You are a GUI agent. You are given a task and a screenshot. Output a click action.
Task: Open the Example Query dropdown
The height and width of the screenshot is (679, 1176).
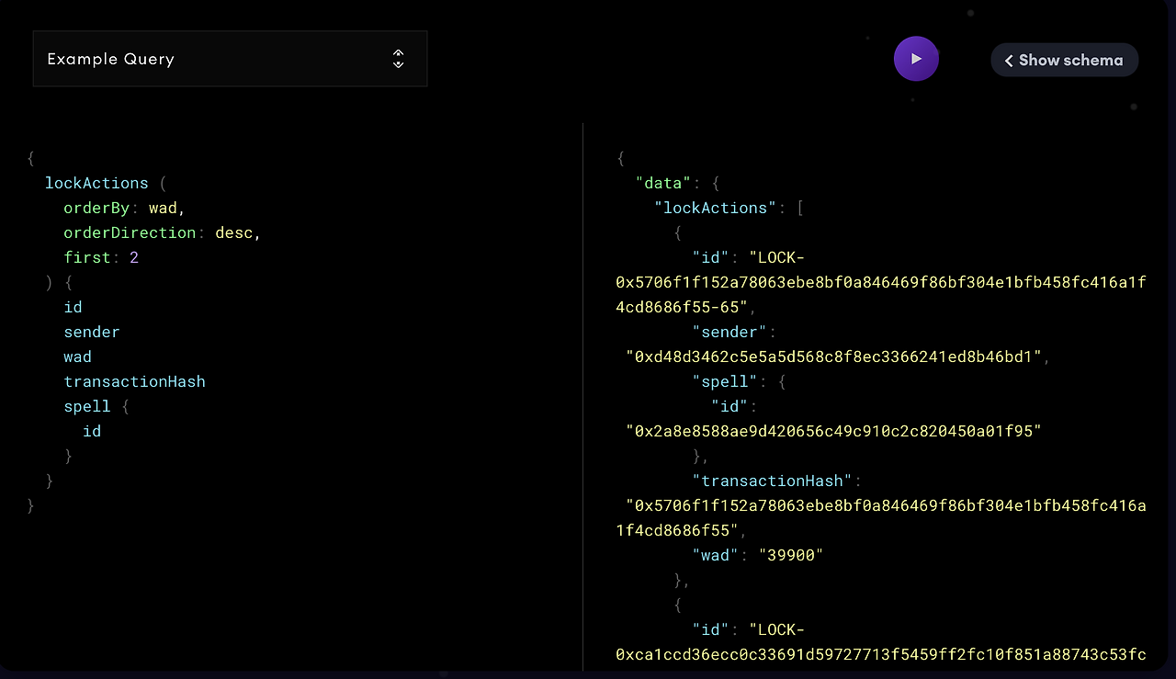click(230, 59)
